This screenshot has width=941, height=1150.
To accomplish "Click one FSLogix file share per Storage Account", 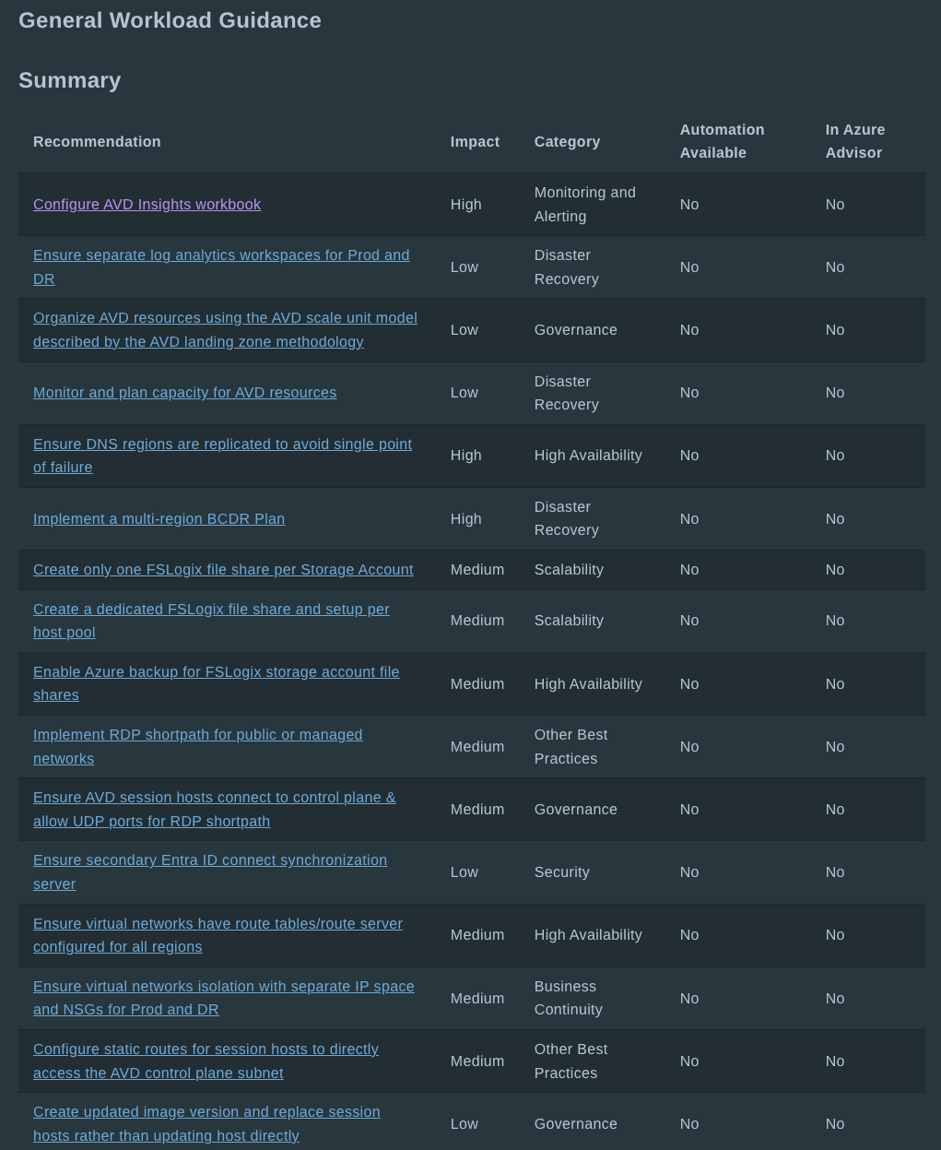I will pos(223,570).
